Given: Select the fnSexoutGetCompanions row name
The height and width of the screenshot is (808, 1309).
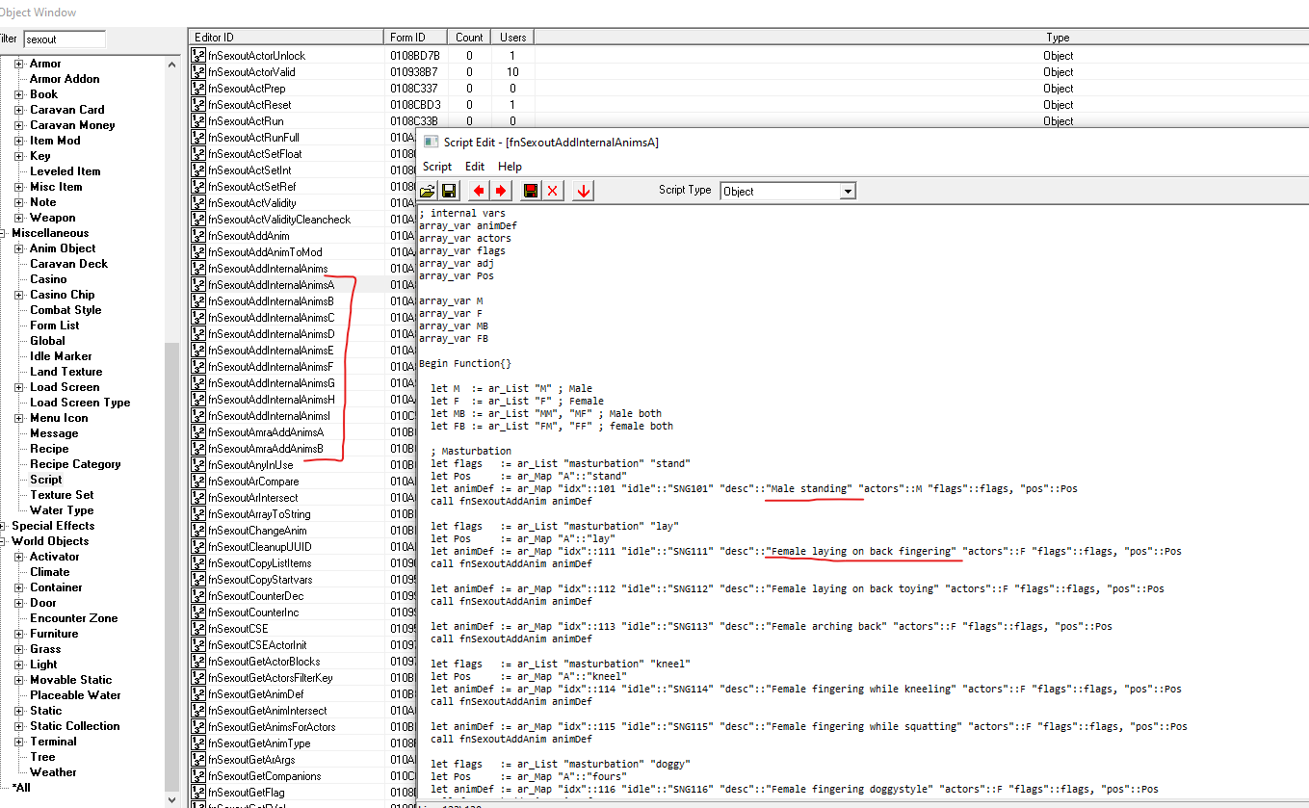Looking at the screenshot, I should click(265, 776).
